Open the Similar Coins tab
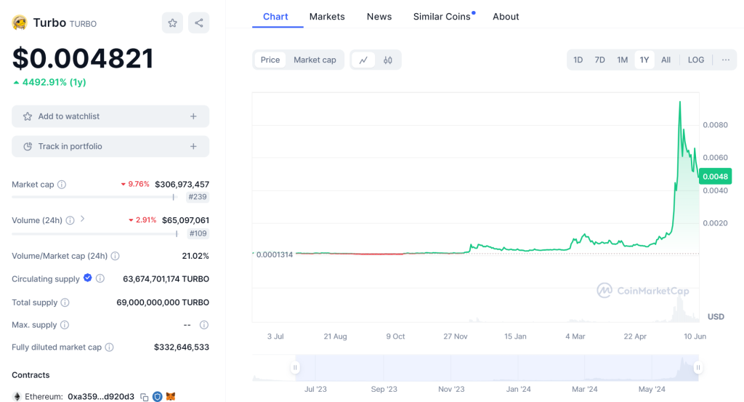Image resolution: width=744 pixels, height=402 pixels. tap(442, 17)
